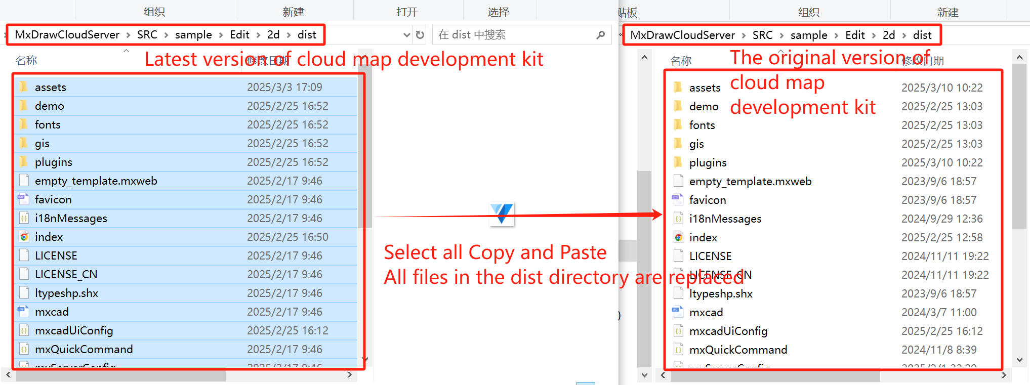Screen dimensions: 1030x385
Task: Select LICENSE_CN file in left window
Action: click(66, 274)
